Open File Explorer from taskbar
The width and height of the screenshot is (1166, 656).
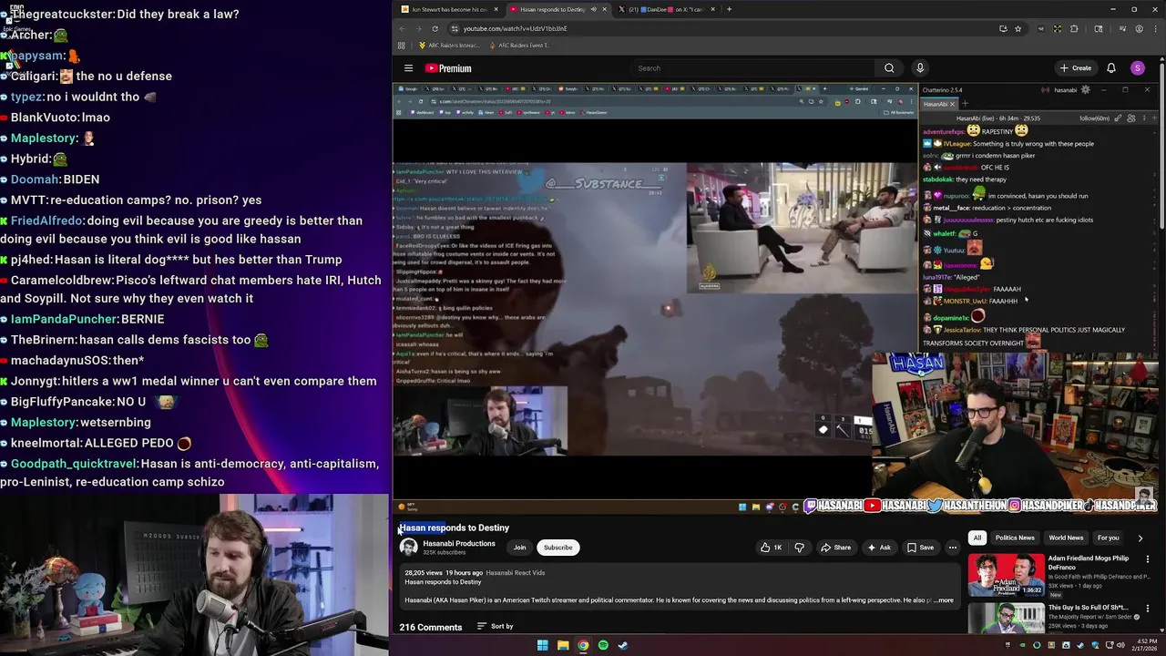563,645
